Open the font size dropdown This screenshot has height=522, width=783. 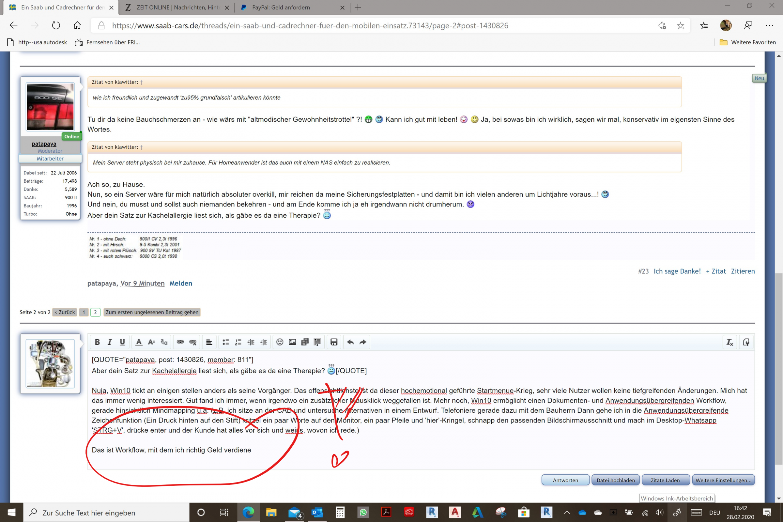pos(151,342)
